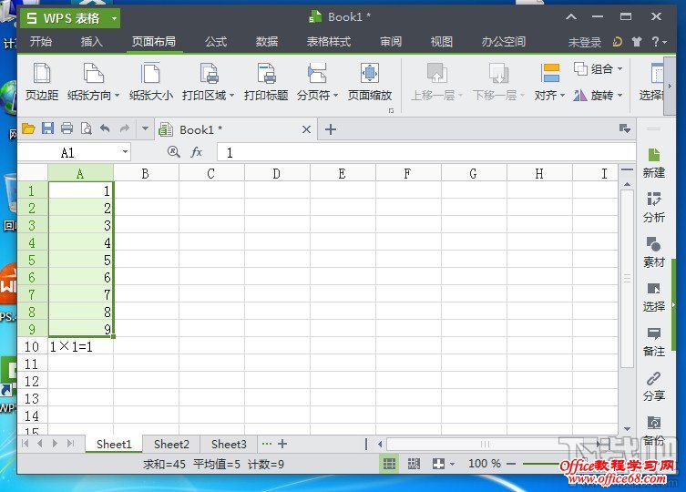Open the help question mark dropdown
The height and width of the screenshot is (492, 686).
pos(659,42)
